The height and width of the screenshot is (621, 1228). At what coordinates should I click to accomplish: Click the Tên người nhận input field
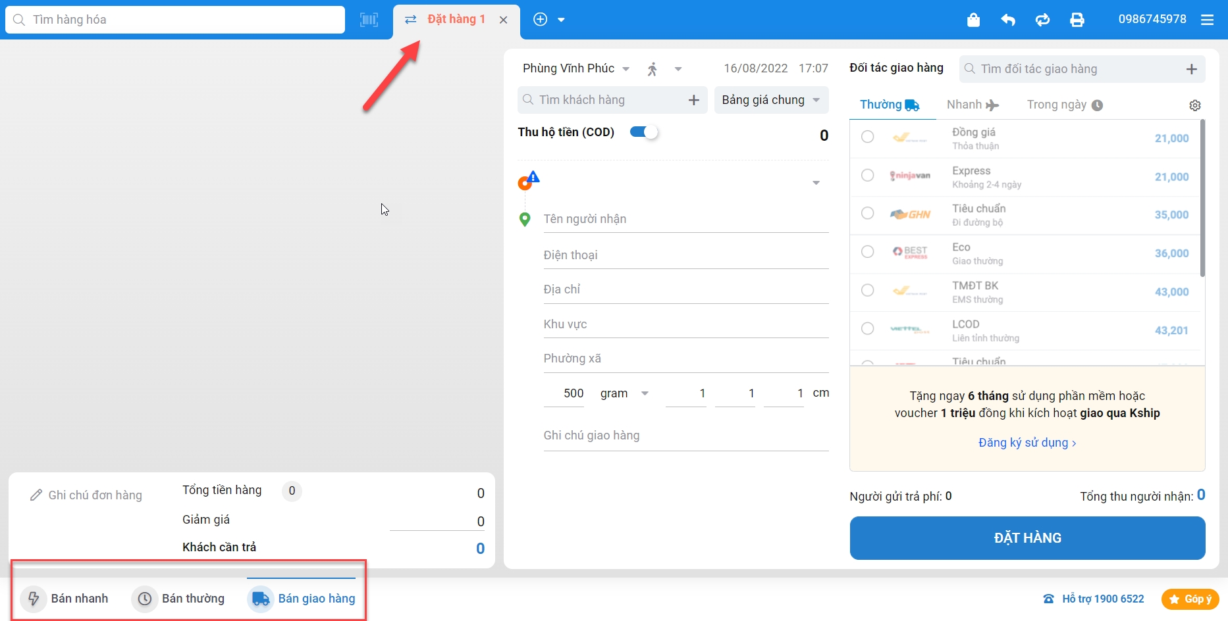(x=685, y=219)
